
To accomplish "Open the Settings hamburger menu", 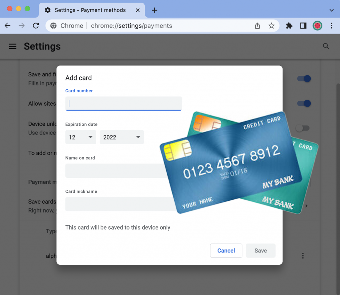I will [x=13, y=46].
